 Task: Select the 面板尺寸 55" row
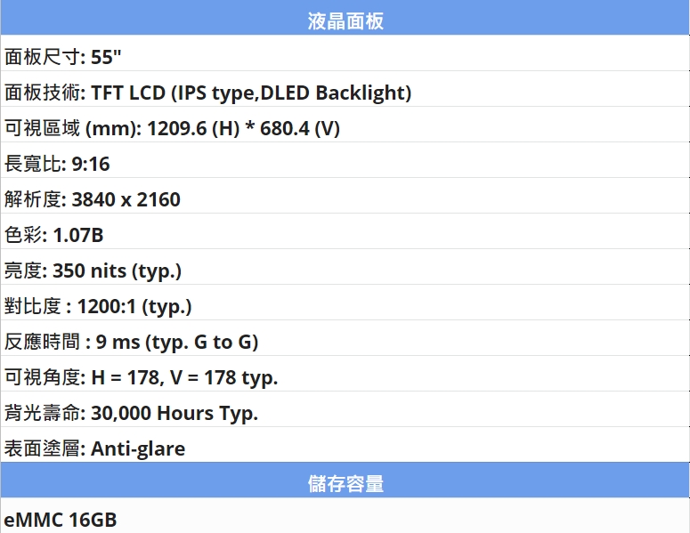[345, 53]
